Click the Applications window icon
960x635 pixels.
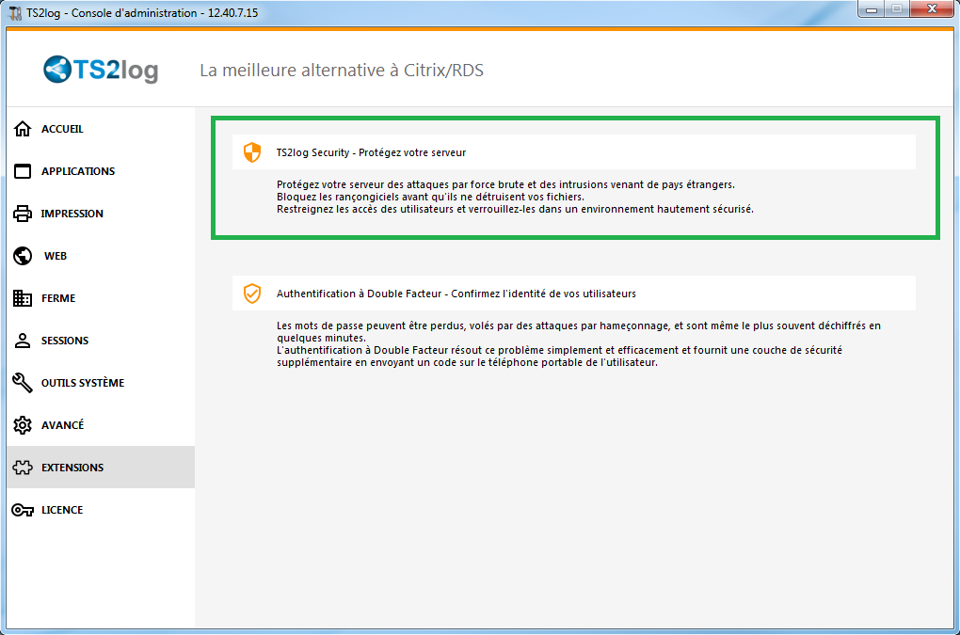(23, 171)
